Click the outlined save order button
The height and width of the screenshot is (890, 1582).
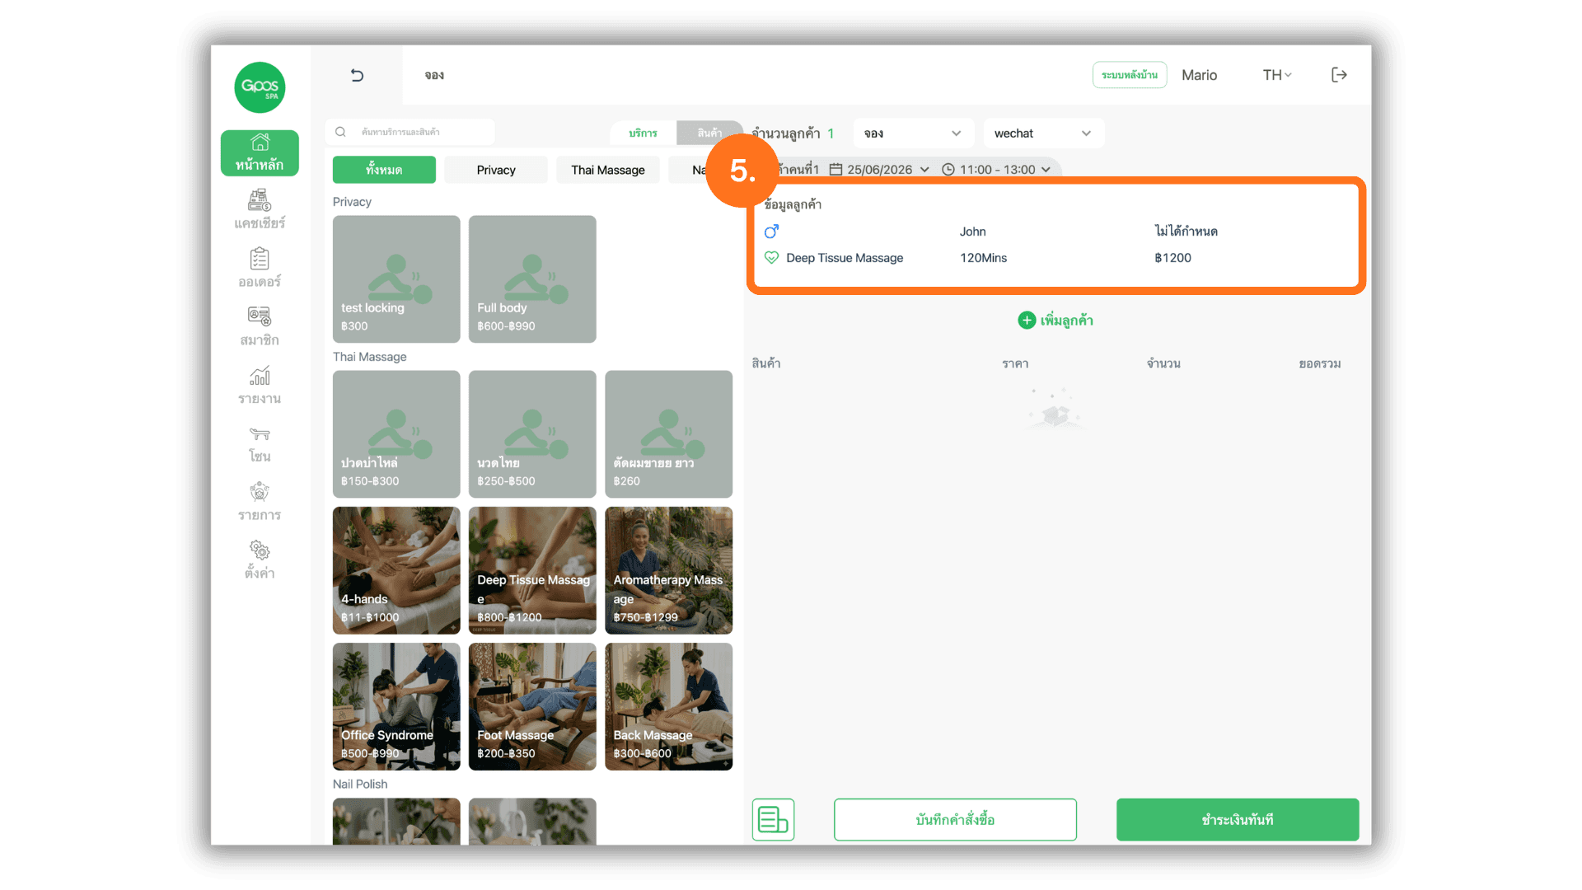pyautogui.click(x=955, y=820)
